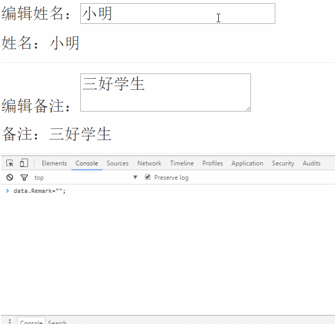Activate the inspect element picker icon

point(10,163)
